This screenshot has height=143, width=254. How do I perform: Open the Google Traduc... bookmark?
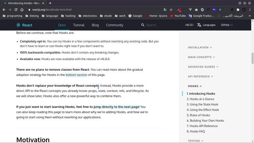[202, 16]
